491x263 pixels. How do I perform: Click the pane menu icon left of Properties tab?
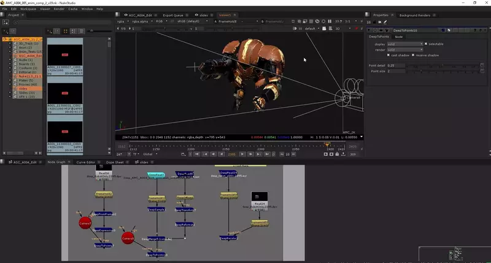pos(367,15)
